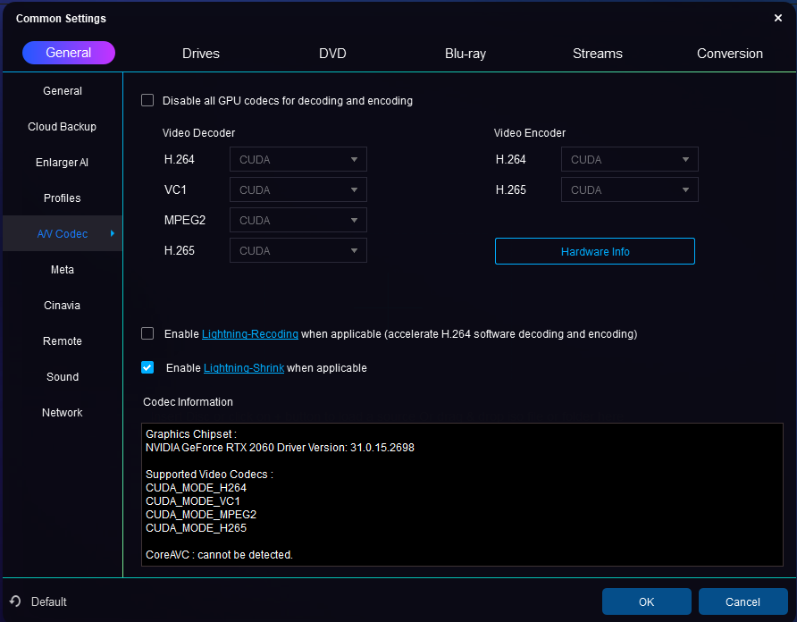
Task: Click the Default reset arrow icon
Action: (15, 601)
